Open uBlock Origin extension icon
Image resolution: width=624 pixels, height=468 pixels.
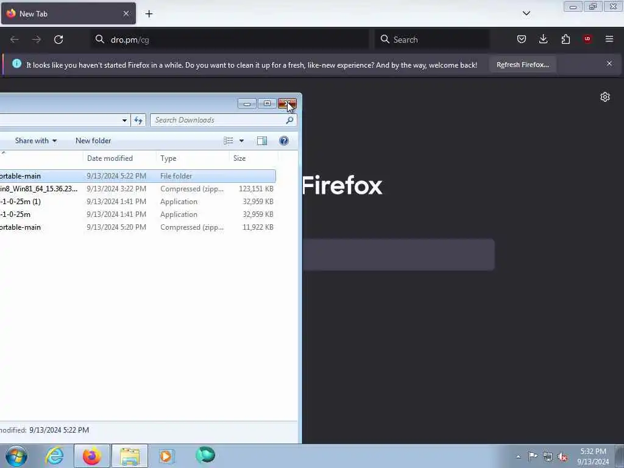pos(587,39)
